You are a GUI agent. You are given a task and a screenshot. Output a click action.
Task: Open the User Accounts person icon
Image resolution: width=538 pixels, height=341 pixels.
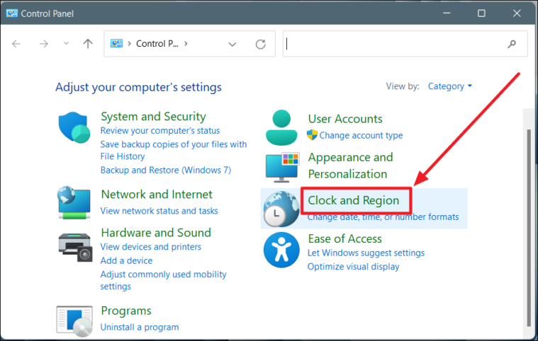(281, 127)
